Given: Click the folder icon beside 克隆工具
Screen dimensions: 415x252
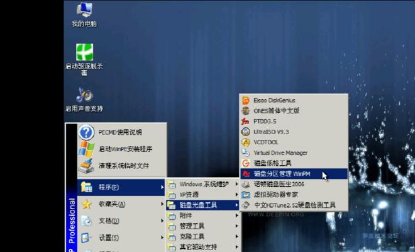Looking at the screenshot, I should coord(172,237).
